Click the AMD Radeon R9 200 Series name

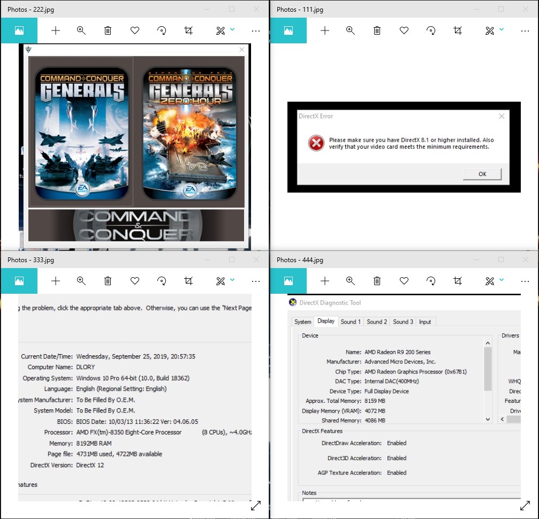pos(397,352)
